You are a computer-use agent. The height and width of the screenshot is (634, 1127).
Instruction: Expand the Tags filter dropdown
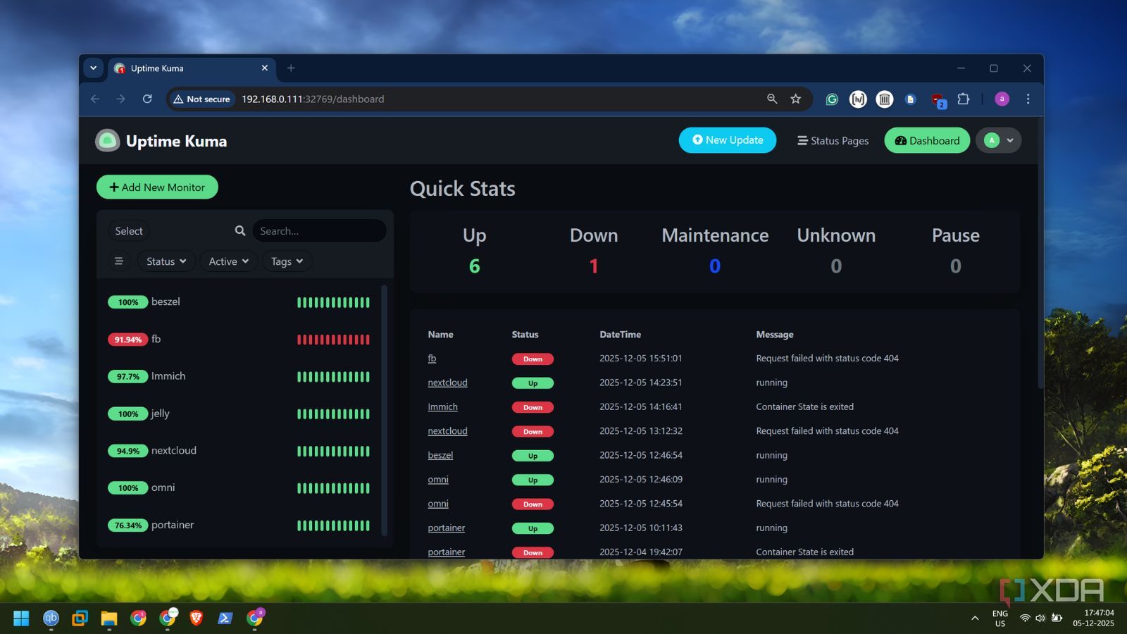(x=286, y=261)
